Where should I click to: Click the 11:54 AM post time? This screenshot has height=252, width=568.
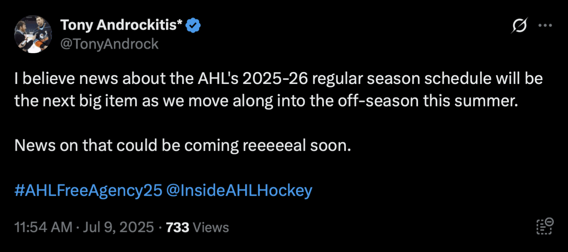coord(43,227)
